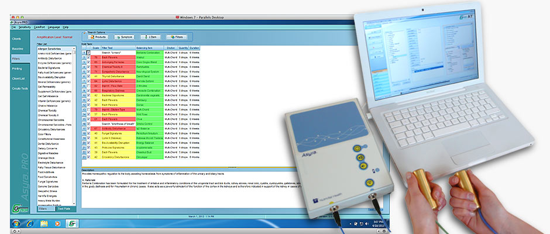Viewport: 550px width, 234px height.
Task: Open the Sensitivity menu
Action: [x=25, y=27]
